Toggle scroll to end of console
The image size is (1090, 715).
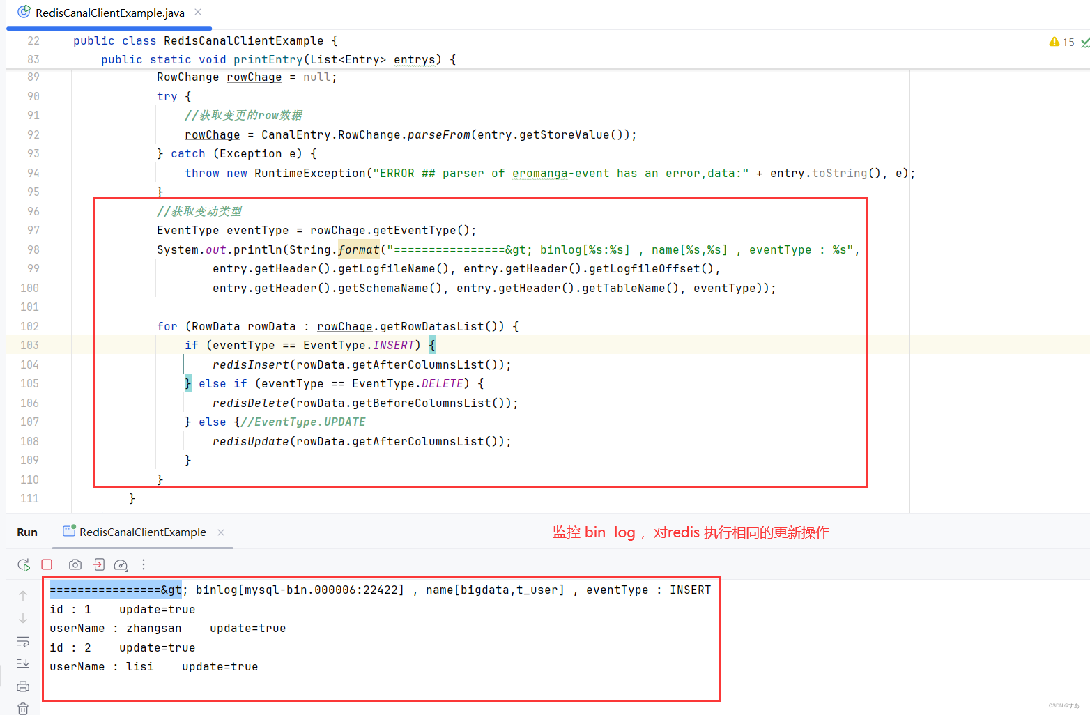(x=23, y=663)
